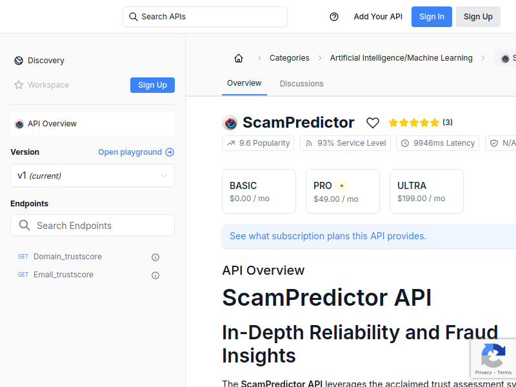Click the Sign In button

coord(432,17)
